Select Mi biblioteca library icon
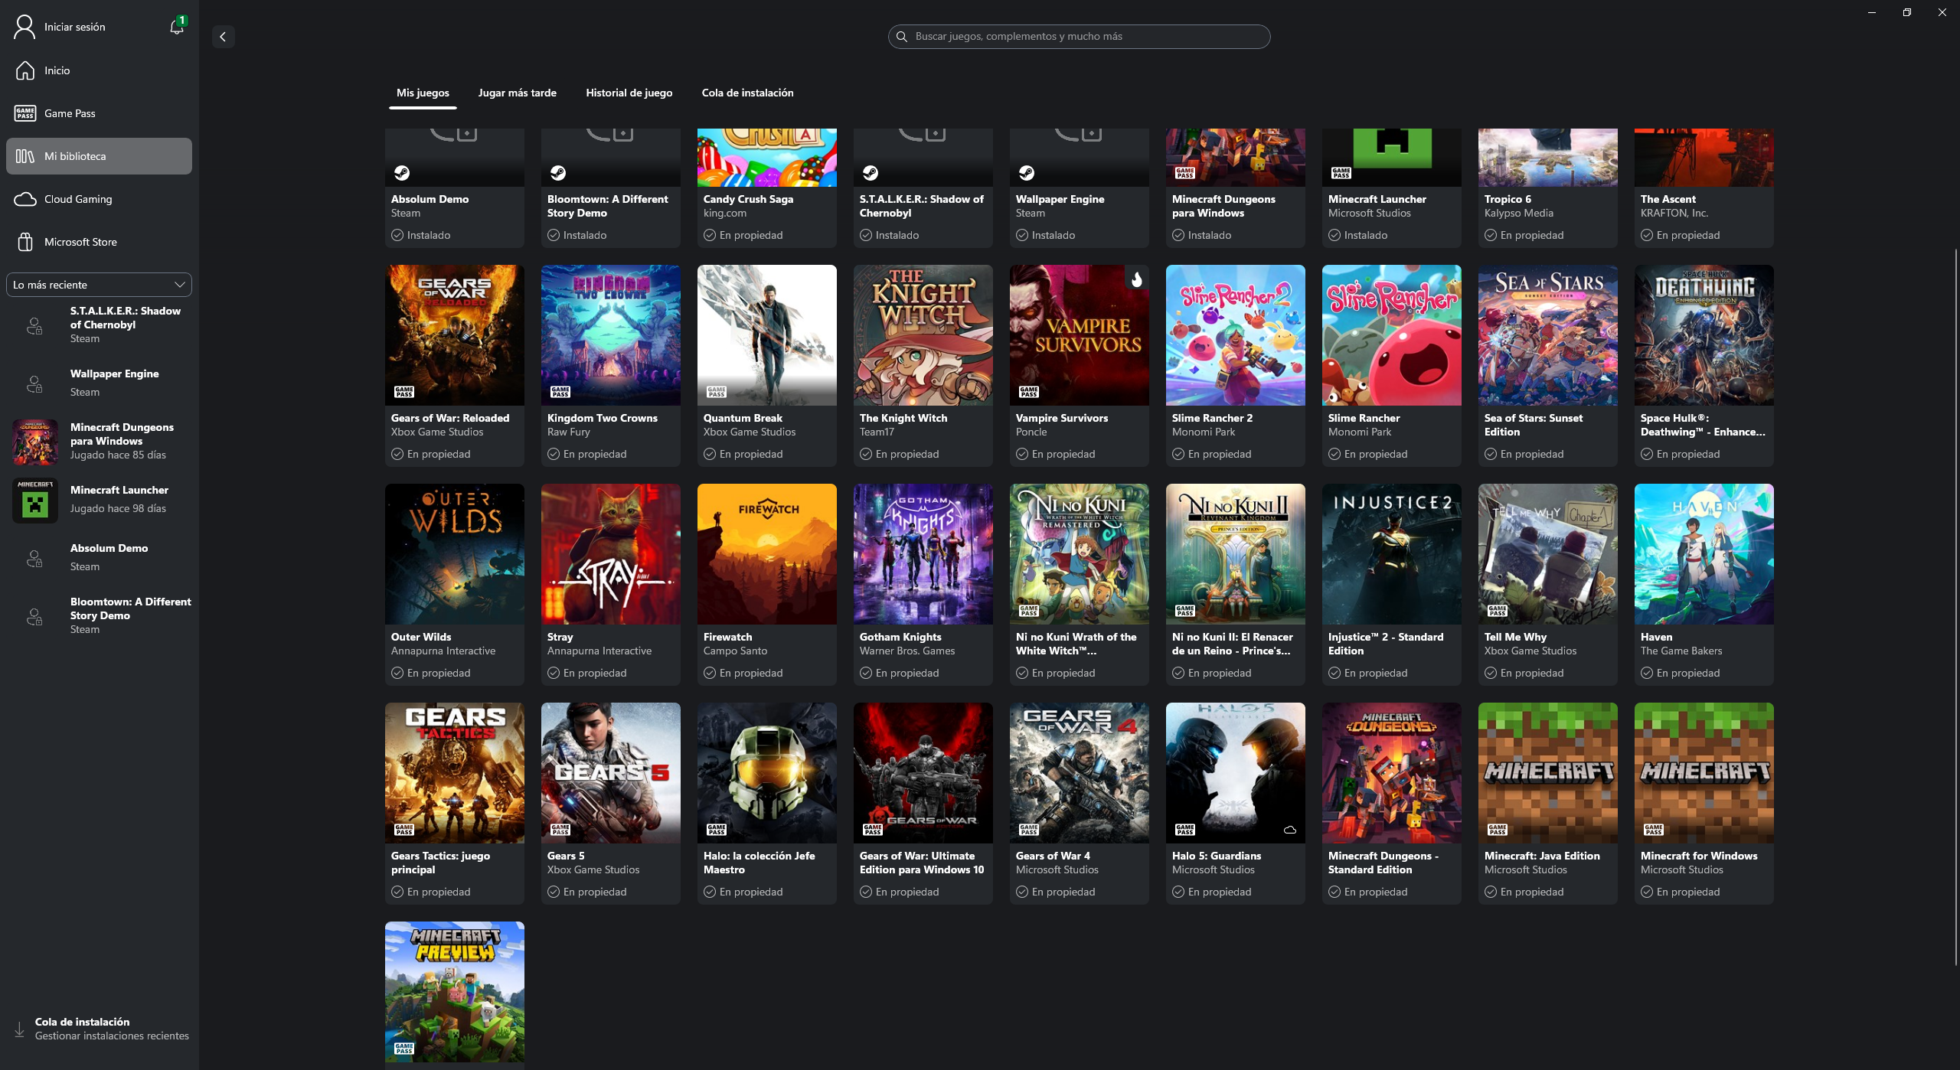 [x=25, y=156]
